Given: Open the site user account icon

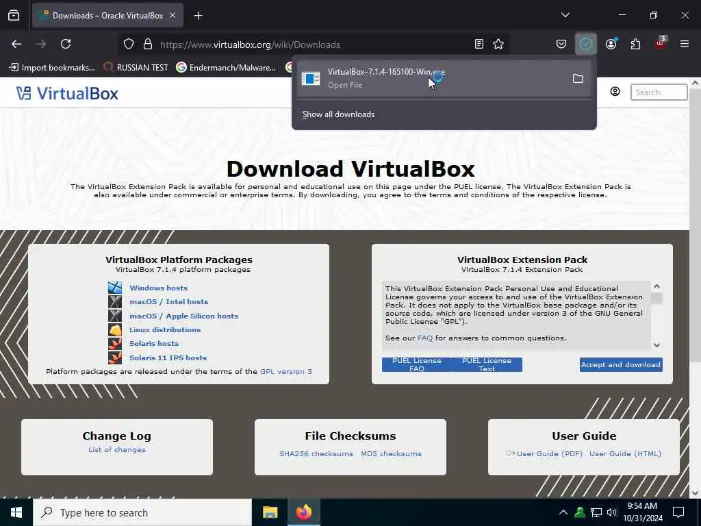Looking at the screenshot, I should click(x=615, y=92).
